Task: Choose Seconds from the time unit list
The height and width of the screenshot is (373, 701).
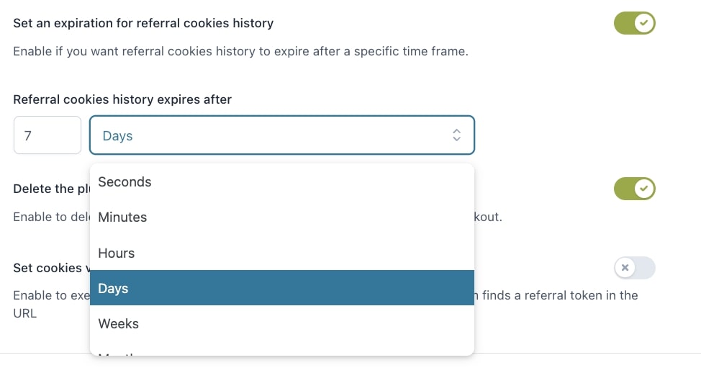Action: point(281,182)
